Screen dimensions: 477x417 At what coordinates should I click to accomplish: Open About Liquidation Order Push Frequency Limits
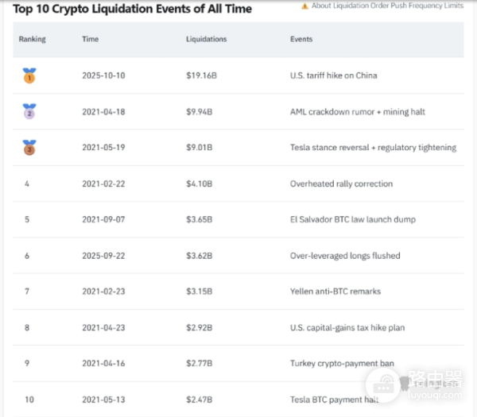(x=387, y=6)
